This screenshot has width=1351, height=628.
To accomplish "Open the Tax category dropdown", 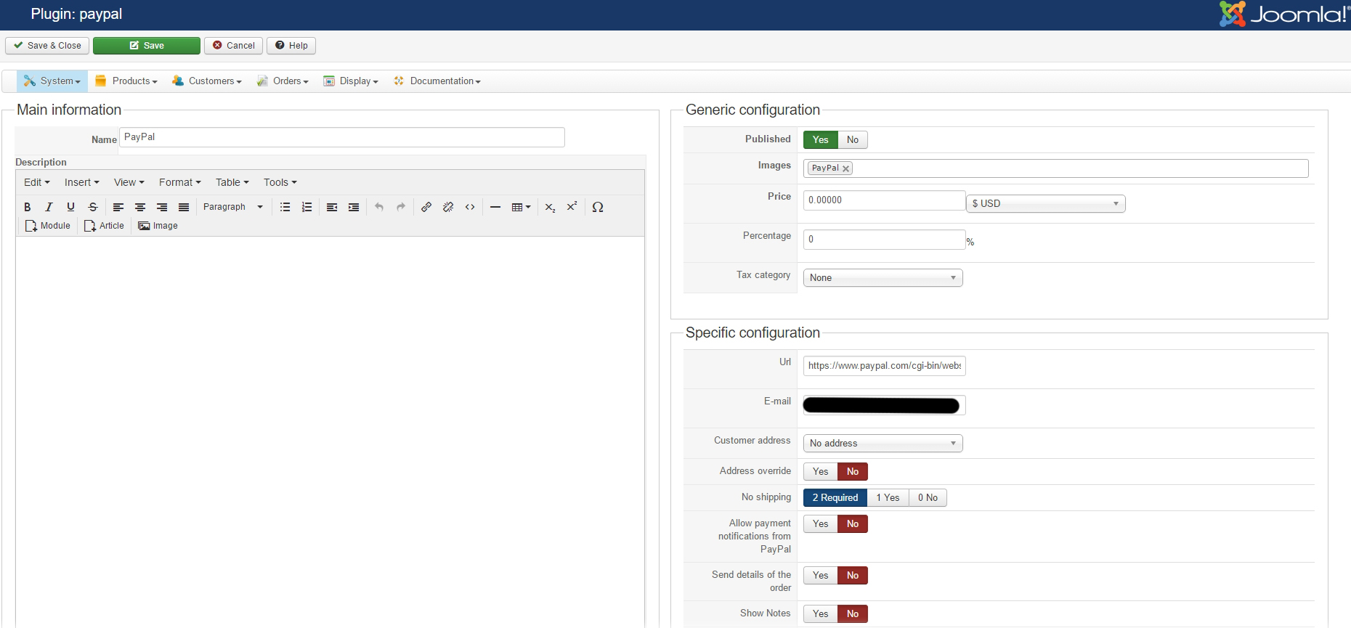I will [x=883, y=278].
